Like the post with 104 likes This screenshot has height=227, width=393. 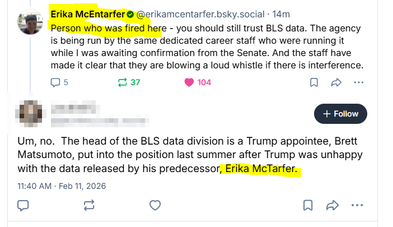190,82
